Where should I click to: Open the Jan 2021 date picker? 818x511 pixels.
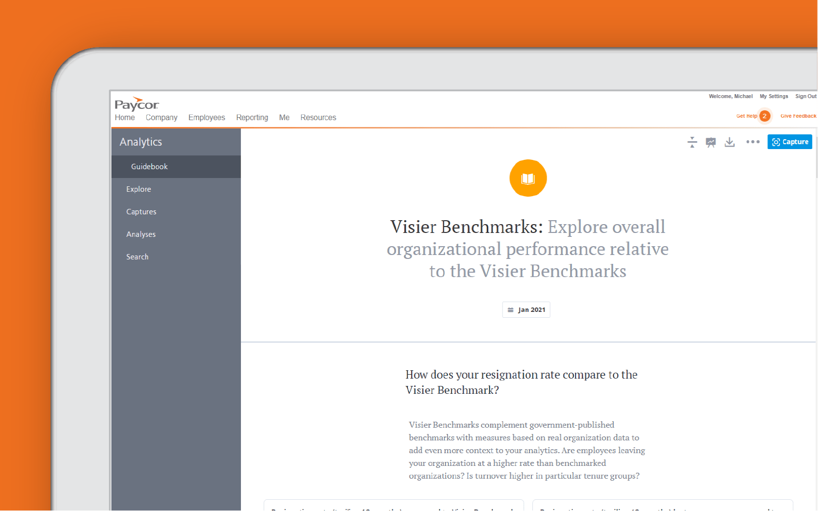click(x=526, y=310)
